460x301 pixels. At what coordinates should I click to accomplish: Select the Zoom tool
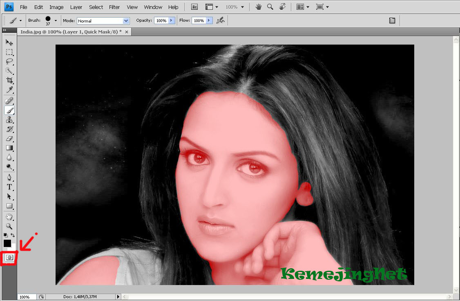coord(9,226)
